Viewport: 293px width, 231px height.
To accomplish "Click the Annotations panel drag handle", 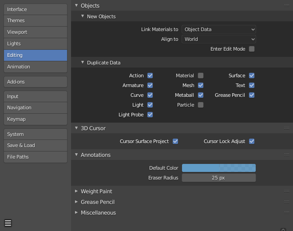I will click(x=287, y=155).
